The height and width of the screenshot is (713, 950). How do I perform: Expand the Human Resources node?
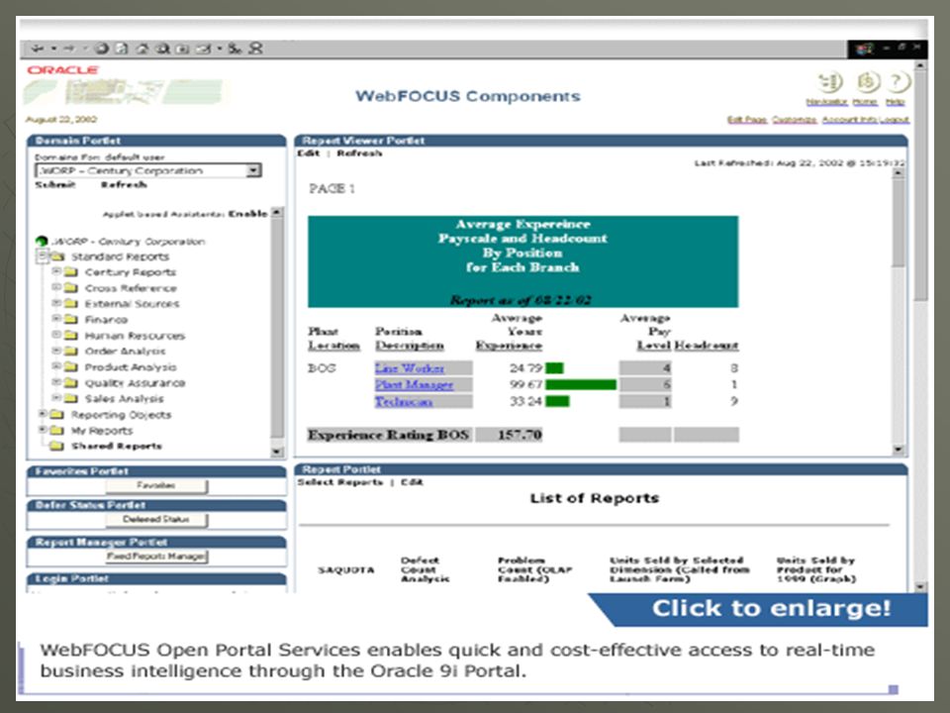pyautogui.click(x=56, y=335)
